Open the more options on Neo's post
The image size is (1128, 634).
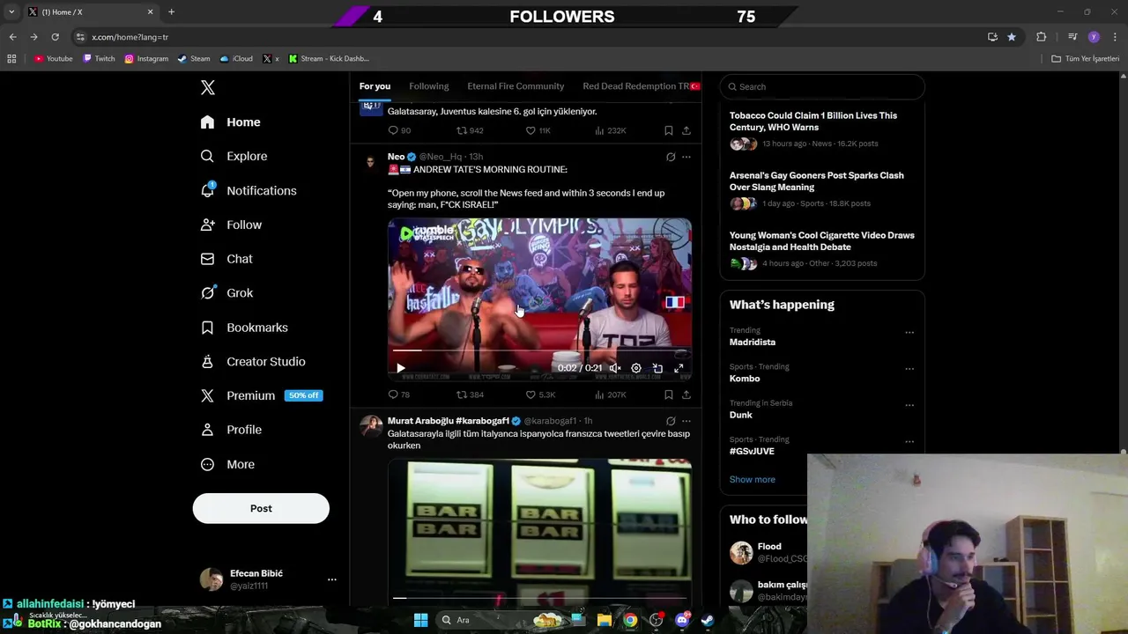pos(686,157)
